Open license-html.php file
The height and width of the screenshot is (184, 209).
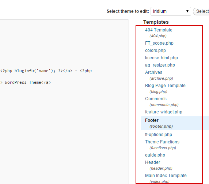pos(161,58)
